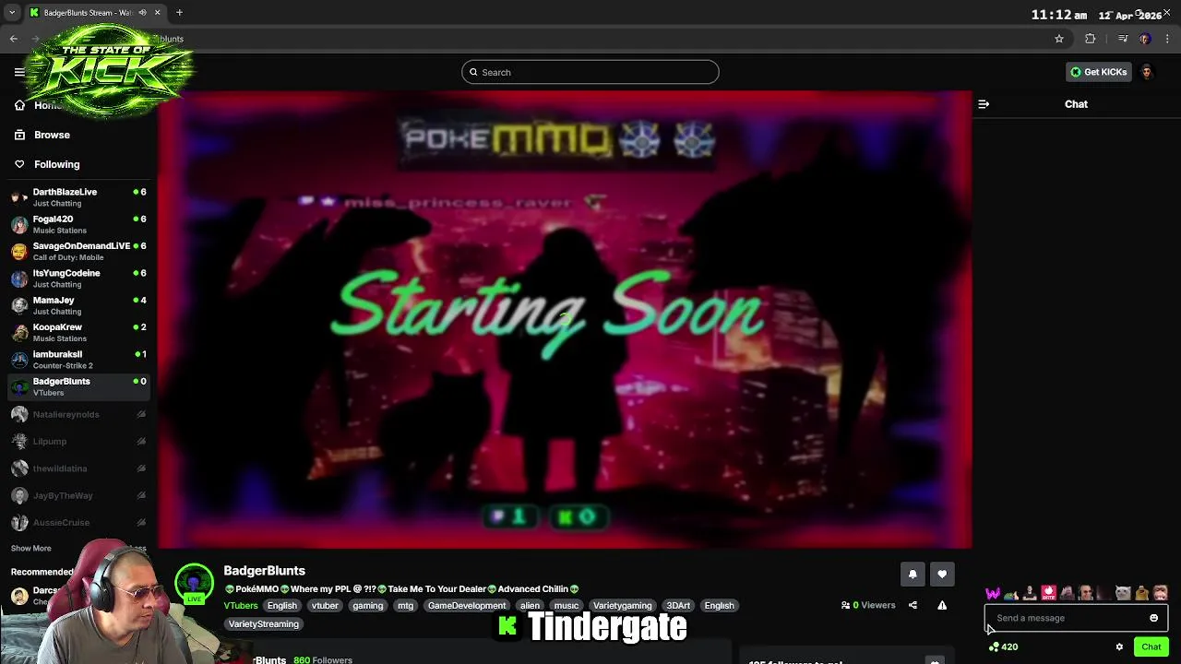Mute the tab audio speaker icon
Screen dimensions: 1181x664
[142, 13]
